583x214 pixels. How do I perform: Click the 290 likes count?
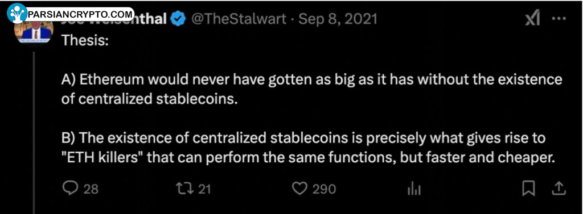324,190
